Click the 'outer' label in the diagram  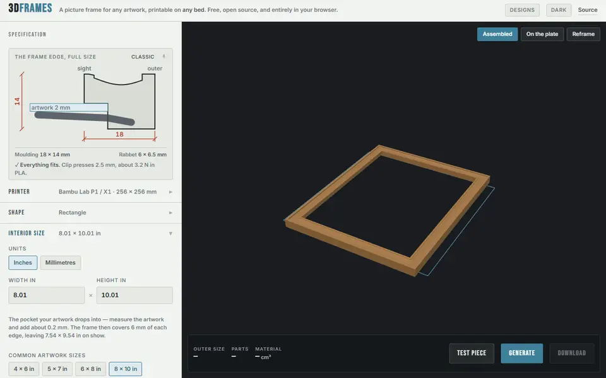155,69
